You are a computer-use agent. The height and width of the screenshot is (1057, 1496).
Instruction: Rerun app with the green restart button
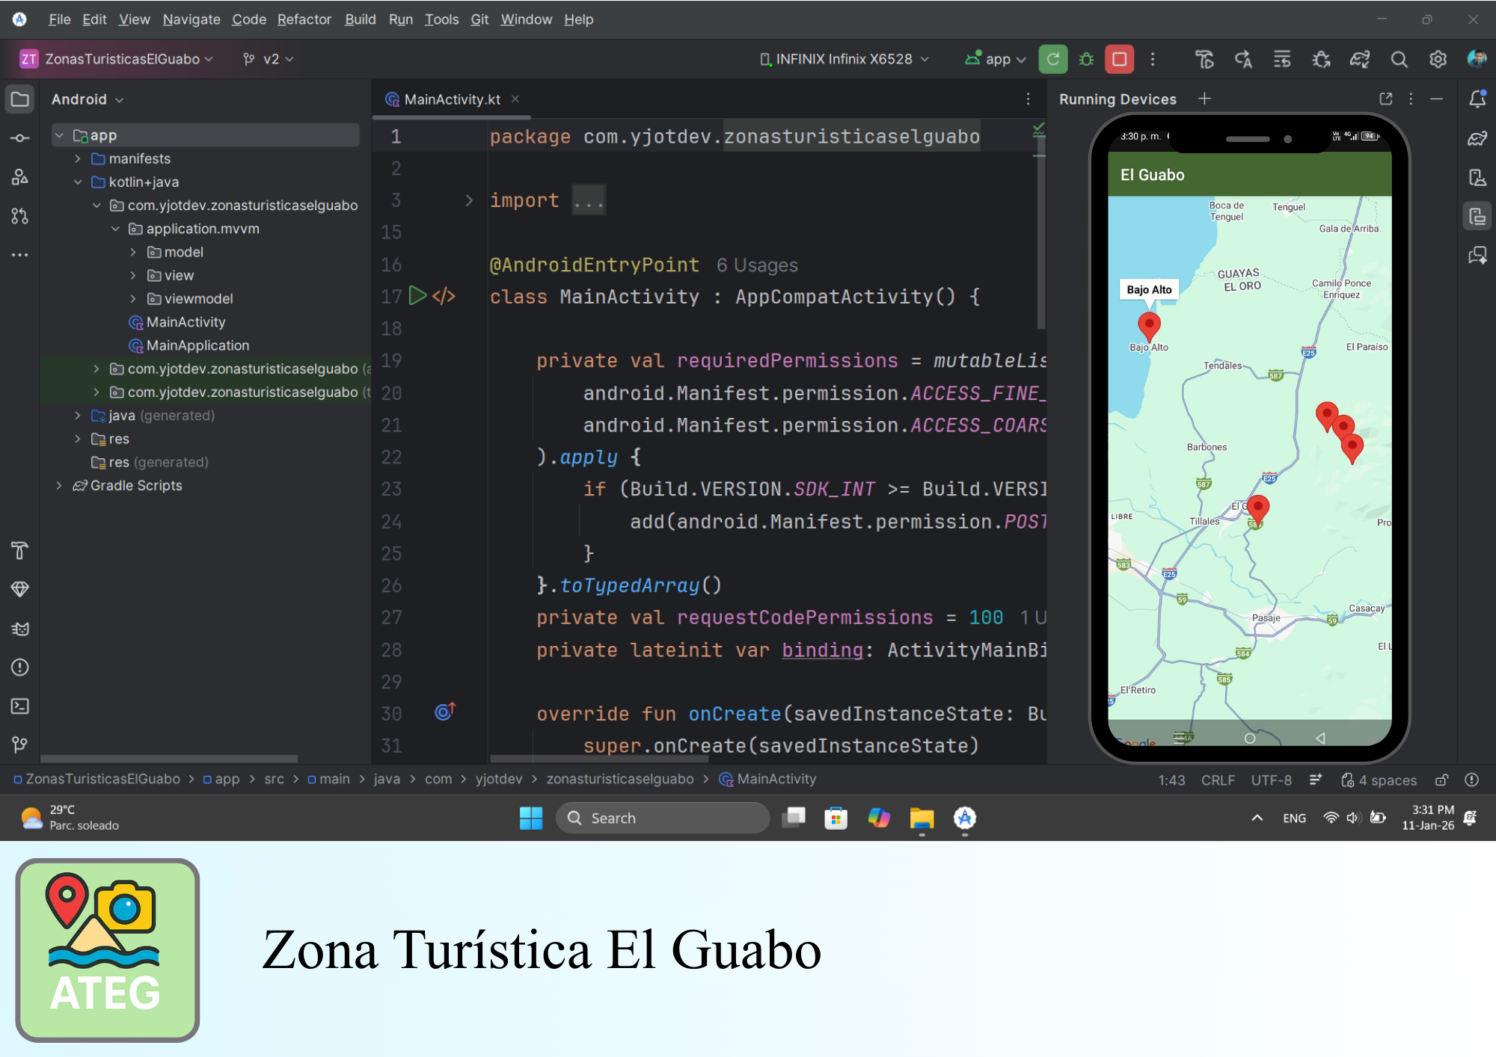[x=1052, y=59]
